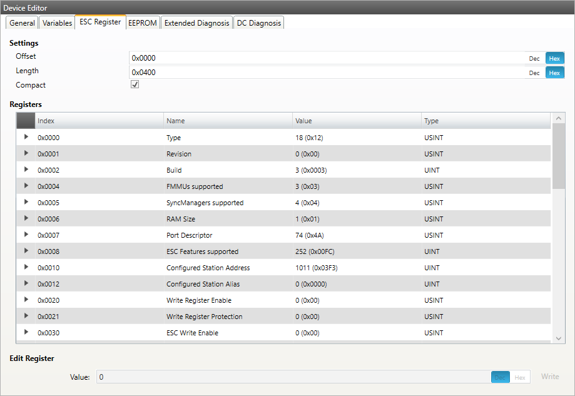The height and width of the screenshot is (396, 575).
Task: Open the EEPROM tab
Action: 142,23
